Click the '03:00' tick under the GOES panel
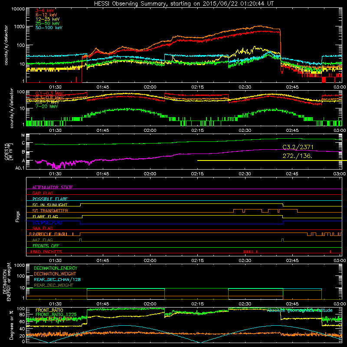Image resolution: width=347 pixels, height=347 pixels. (340, 174)
